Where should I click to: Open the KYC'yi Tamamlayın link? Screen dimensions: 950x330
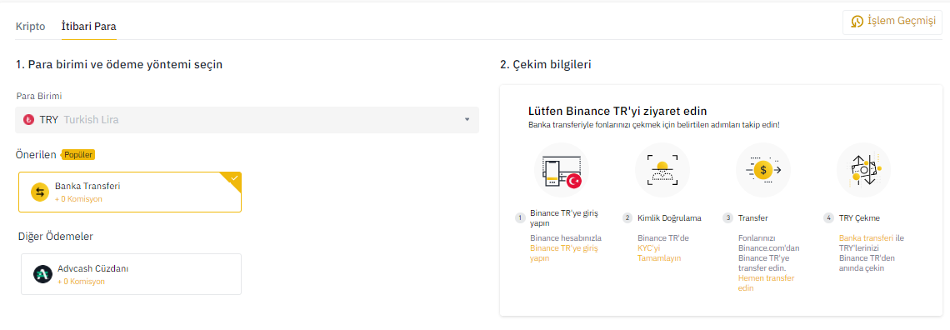(x=659, y=253)
